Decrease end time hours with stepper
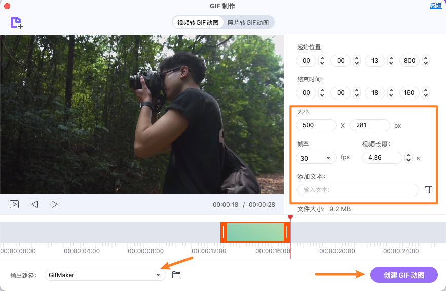The image size is (446, 291). 322,95
